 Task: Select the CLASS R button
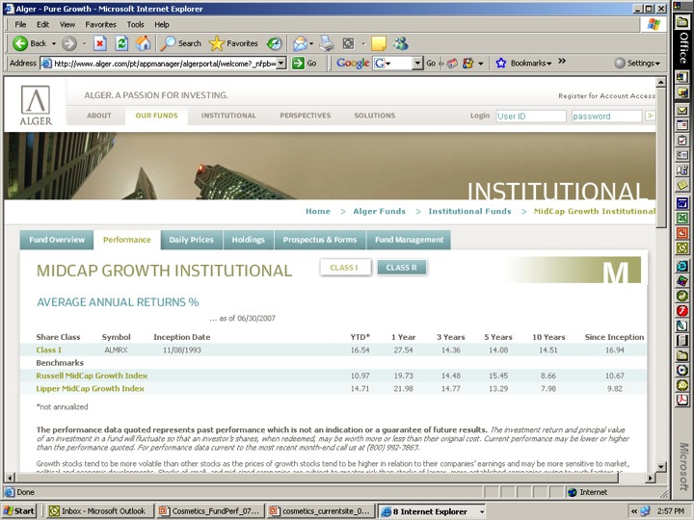point(401,268)
